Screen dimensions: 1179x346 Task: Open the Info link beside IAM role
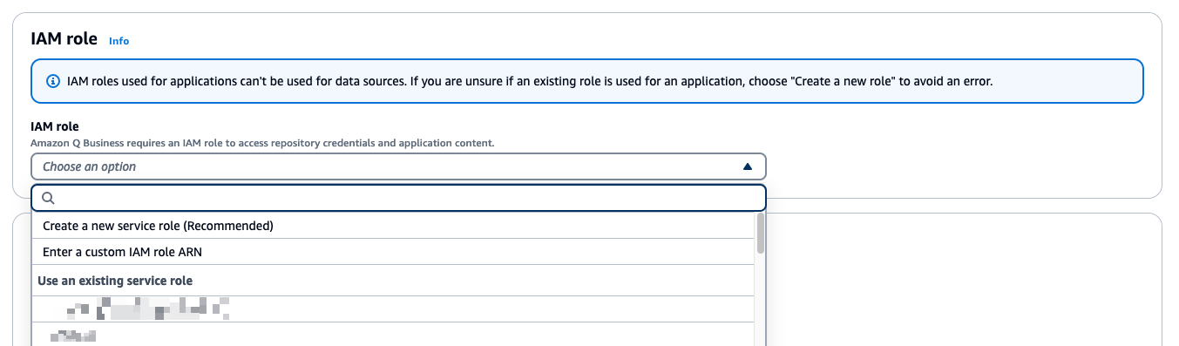pyautogui.click(x=119, y=41)
